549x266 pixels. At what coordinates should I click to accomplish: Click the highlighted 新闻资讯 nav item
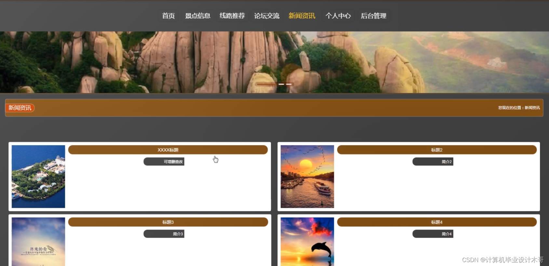[x=302, y=16]
